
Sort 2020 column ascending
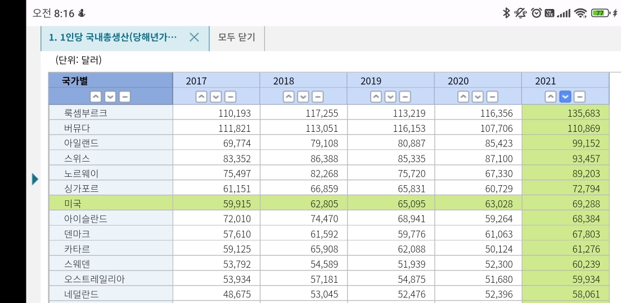point(463,97)
